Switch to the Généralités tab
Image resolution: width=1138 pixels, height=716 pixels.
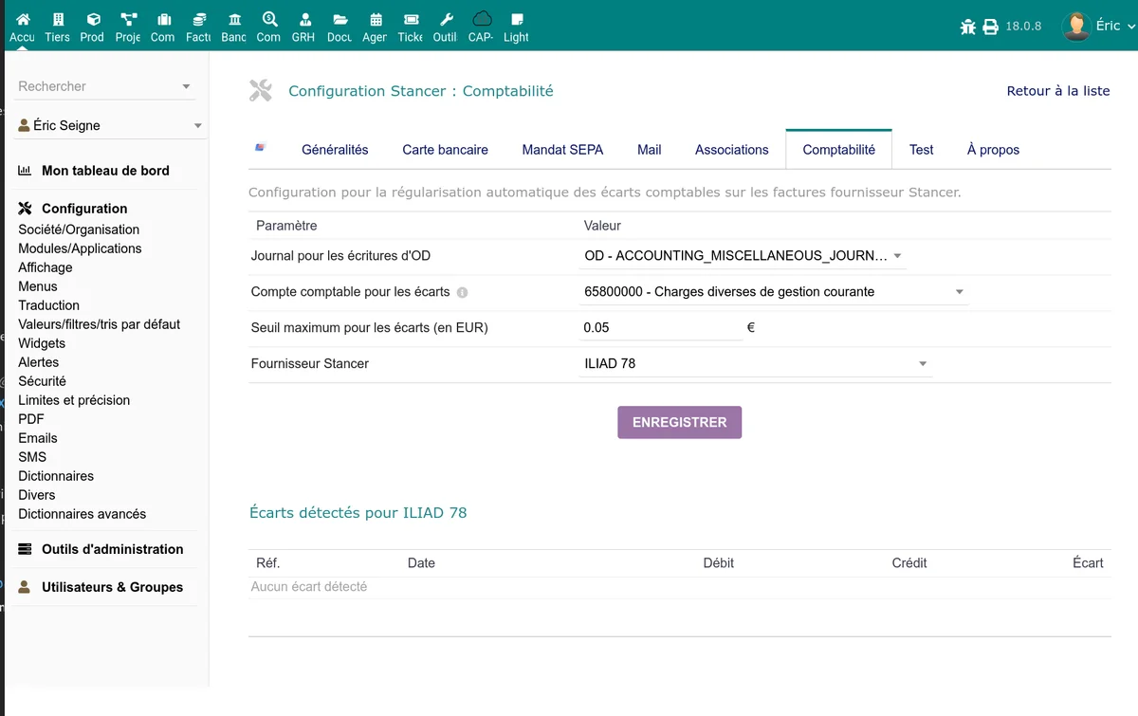[335, 150]
